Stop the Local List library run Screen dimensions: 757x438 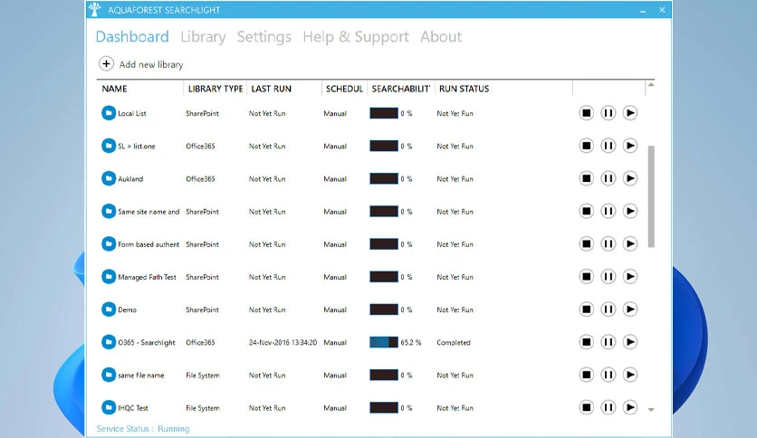[586, 113]
